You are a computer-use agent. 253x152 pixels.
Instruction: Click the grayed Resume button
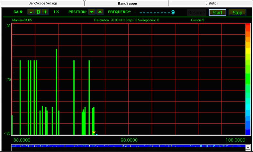point(196,13)
